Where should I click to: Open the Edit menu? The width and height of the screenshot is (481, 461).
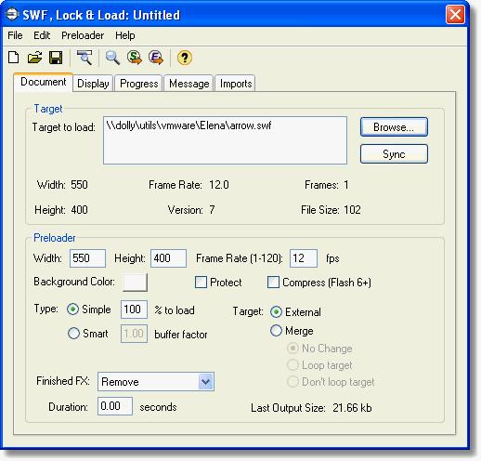pos(42,35)
